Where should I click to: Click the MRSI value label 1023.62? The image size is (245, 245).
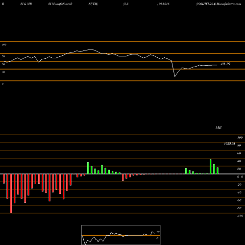tap(229, 144)
